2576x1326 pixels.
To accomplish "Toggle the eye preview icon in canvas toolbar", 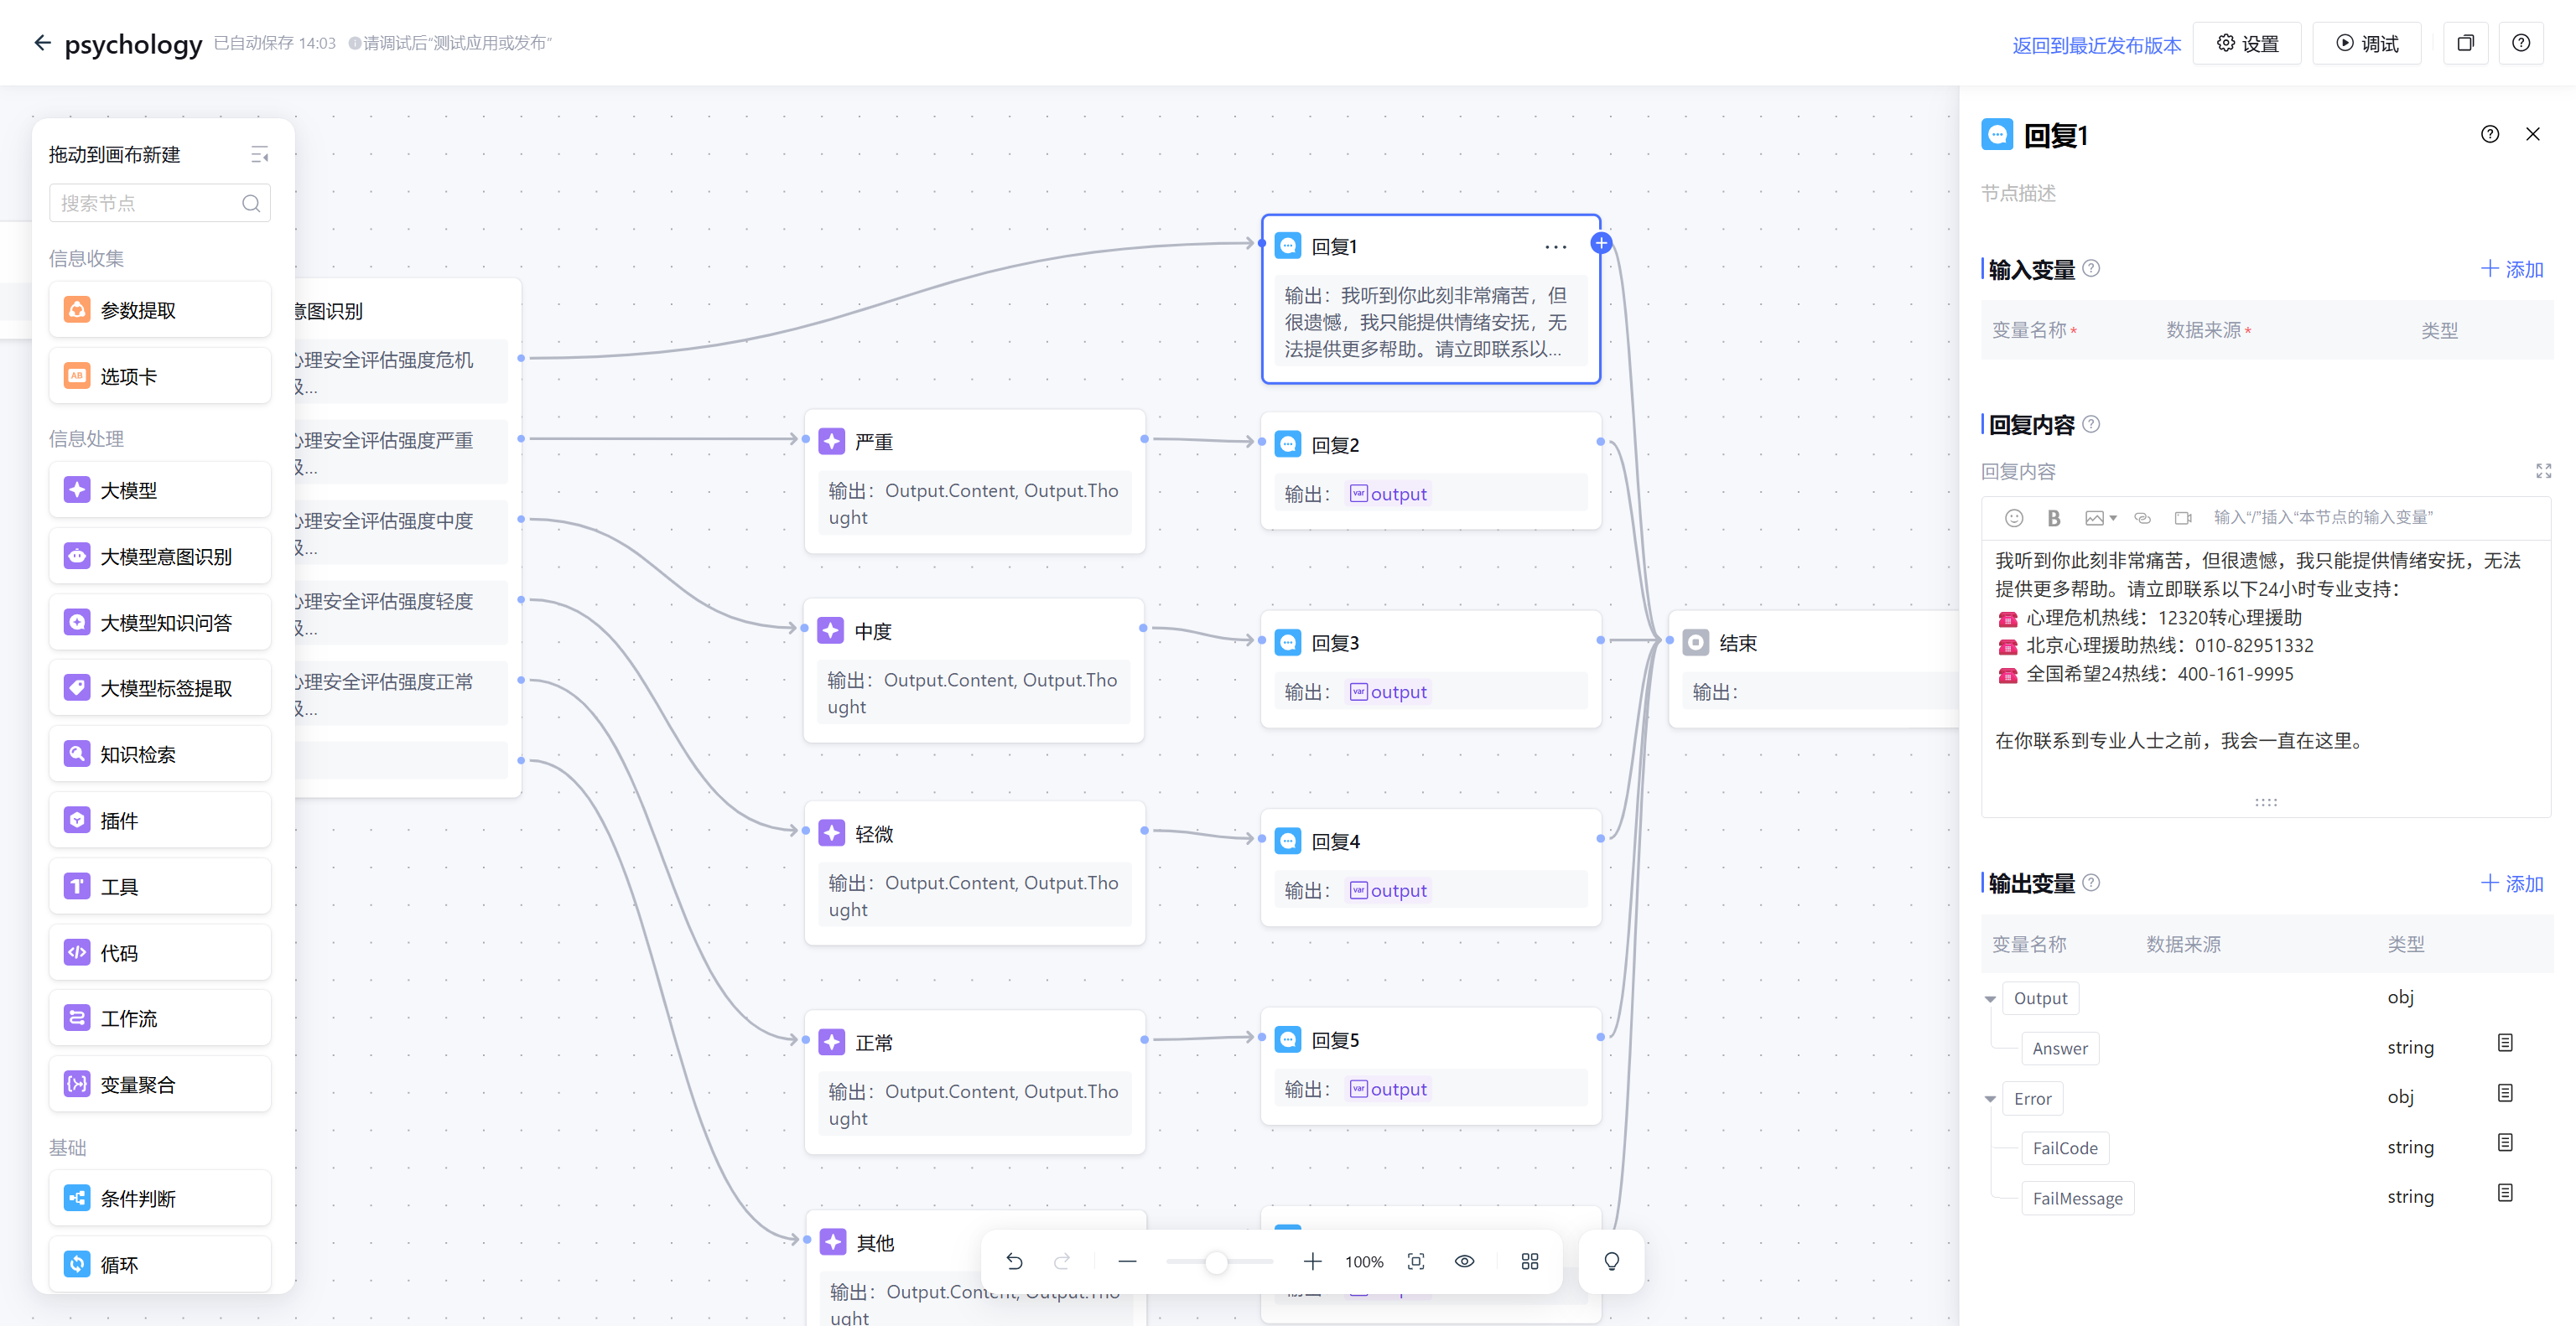I will (1464, 1261).
